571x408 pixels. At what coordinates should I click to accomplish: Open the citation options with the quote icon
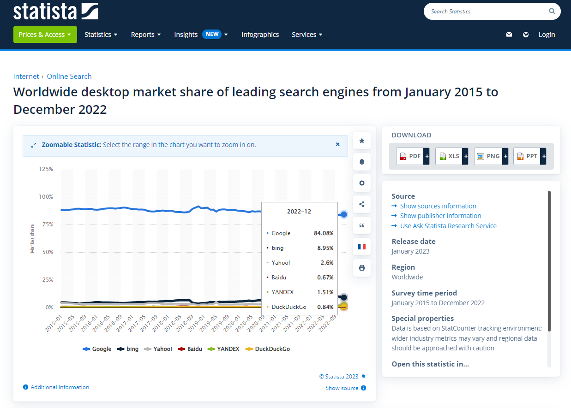(x=361, y=225)
